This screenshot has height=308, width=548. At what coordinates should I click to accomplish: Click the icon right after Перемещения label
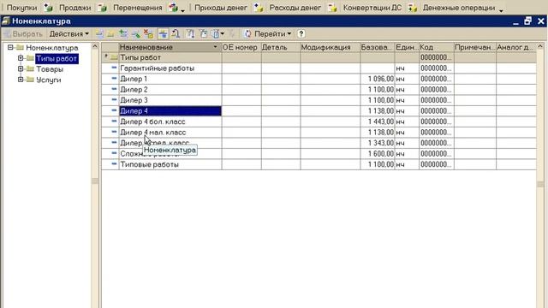[x=173, y=8]
